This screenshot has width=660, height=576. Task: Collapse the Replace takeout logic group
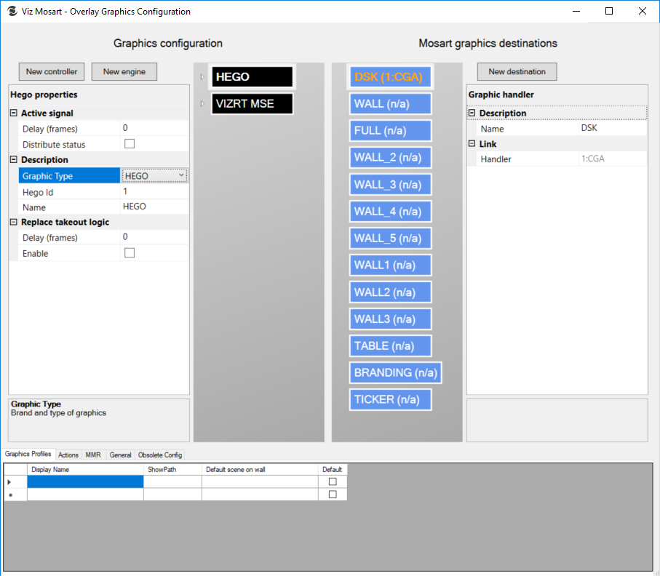(14, 223)
